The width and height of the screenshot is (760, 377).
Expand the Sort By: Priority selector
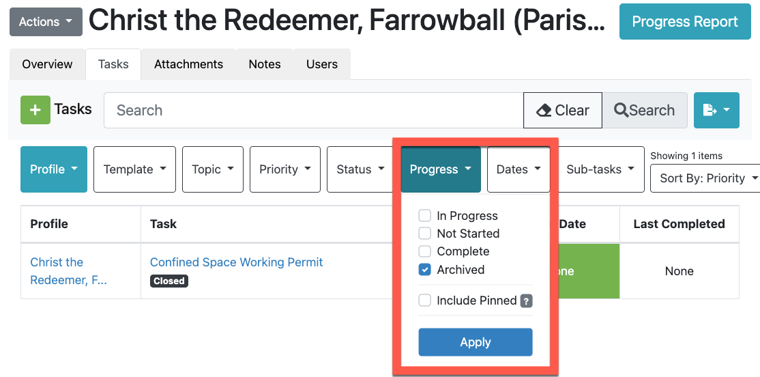(708, 178)
